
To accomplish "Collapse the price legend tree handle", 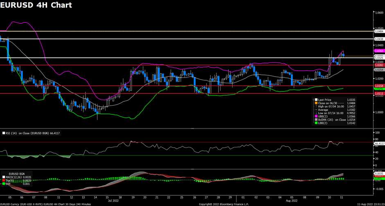I will [313, 100].
